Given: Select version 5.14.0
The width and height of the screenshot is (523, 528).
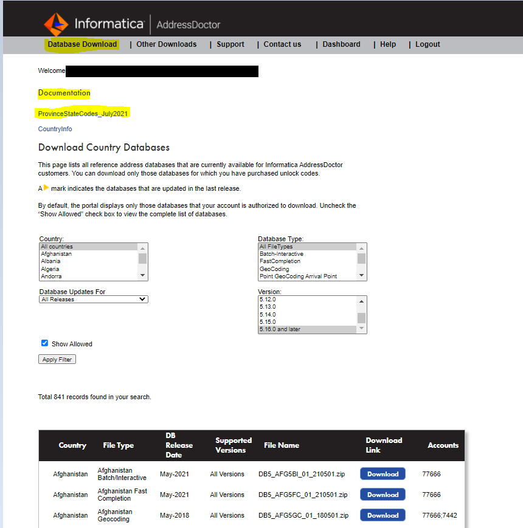Looking at the screenshot, I should [307, 315].
